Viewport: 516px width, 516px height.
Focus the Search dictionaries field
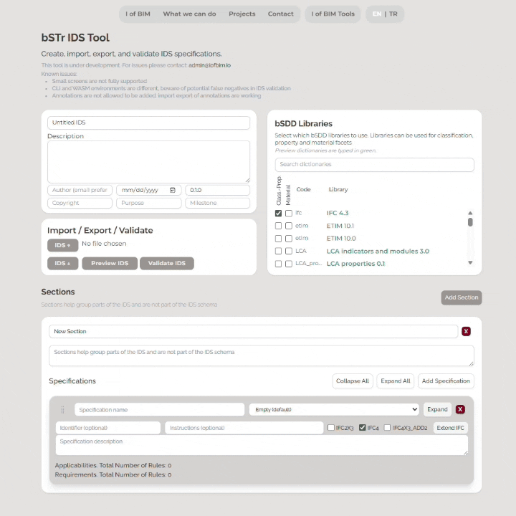[x=375, y=164]
